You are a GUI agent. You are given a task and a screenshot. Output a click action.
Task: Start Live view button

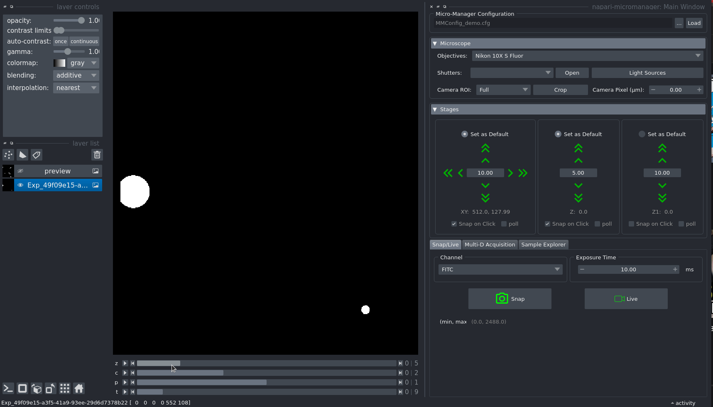point(626,299)
